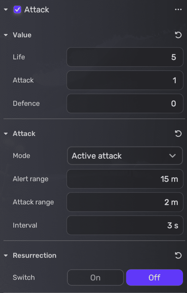Collapse the Attack settings section
Image resolution: width=187 pixels, height=293 pixels.
pos(6,133)
